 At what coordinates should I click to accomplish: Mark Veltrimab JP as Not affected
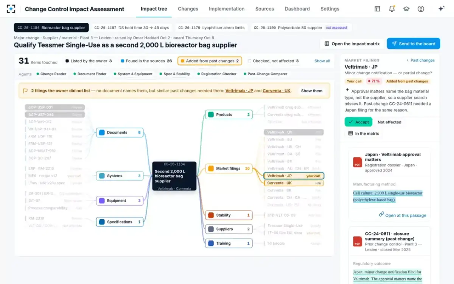point(389,122)
